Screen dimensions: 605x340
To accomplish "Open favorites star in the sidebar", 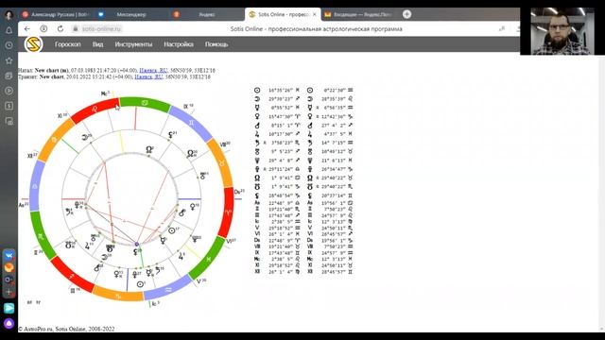I will coord(9,60).
